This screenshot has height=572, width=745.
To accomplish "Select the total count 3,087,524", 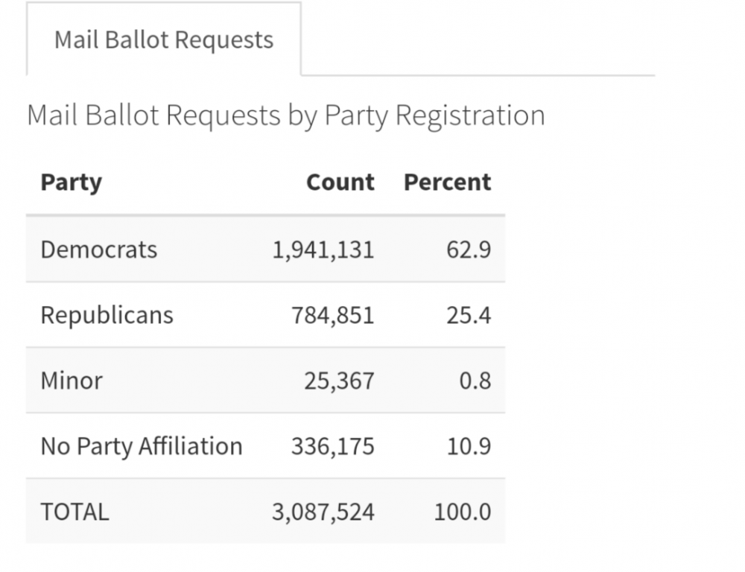I will 323,512.
